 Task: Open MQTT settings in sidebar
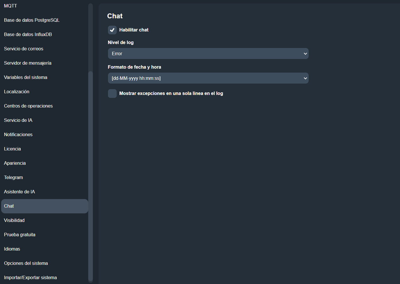[11, 6]
